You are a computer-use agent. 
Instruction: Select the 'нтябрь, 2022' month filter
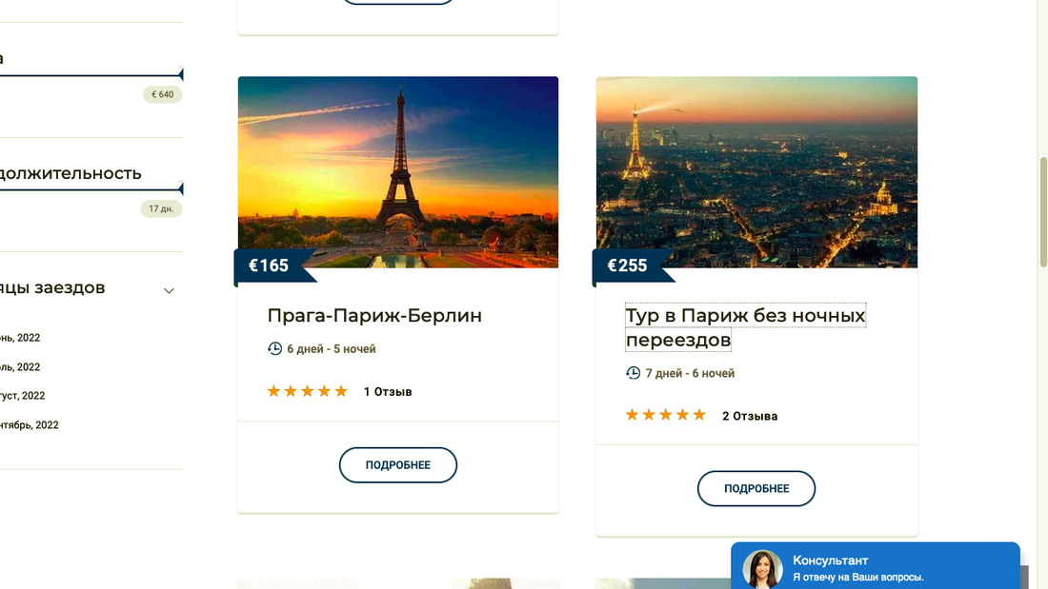(x=30, y=425)
